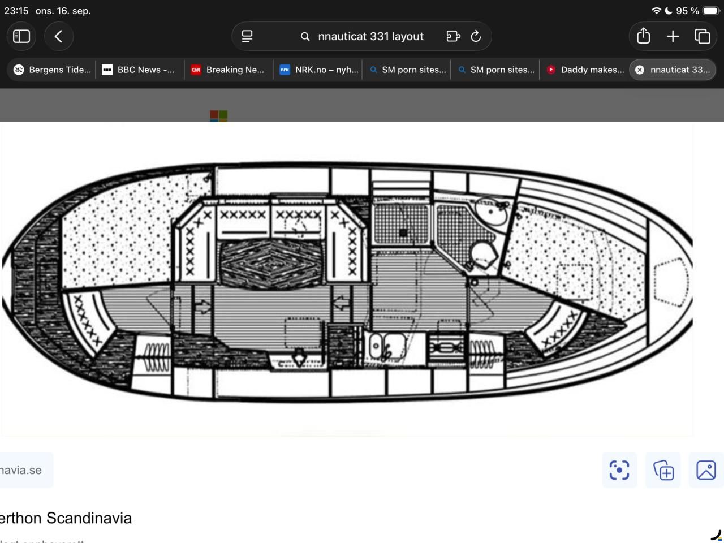Start visual search on the image
The height and width of the screenshot is (543, 724).
pos(619,470)
